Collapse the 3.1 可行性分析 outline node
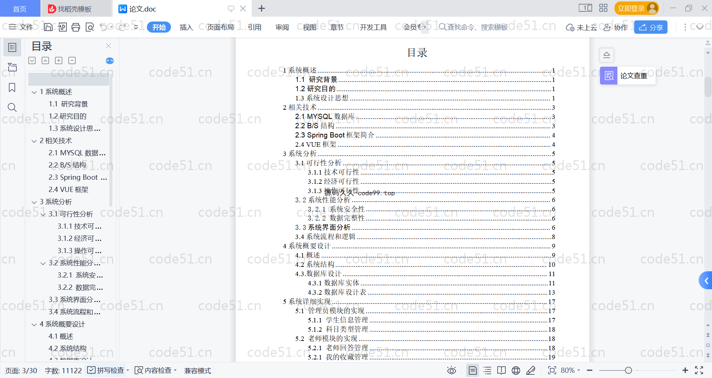Image resolution: width=712 pixels, height=378 pixels. tap(43, 214)
